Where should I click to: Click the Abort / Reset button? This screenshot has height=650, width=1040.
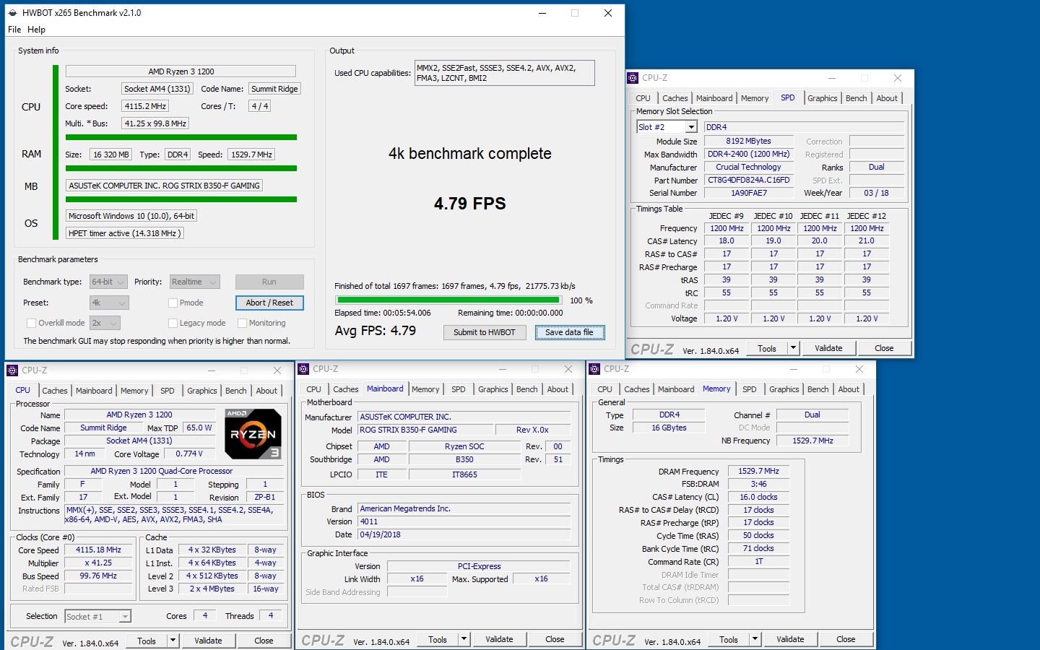pyautogui.click(x=269, y=303)
